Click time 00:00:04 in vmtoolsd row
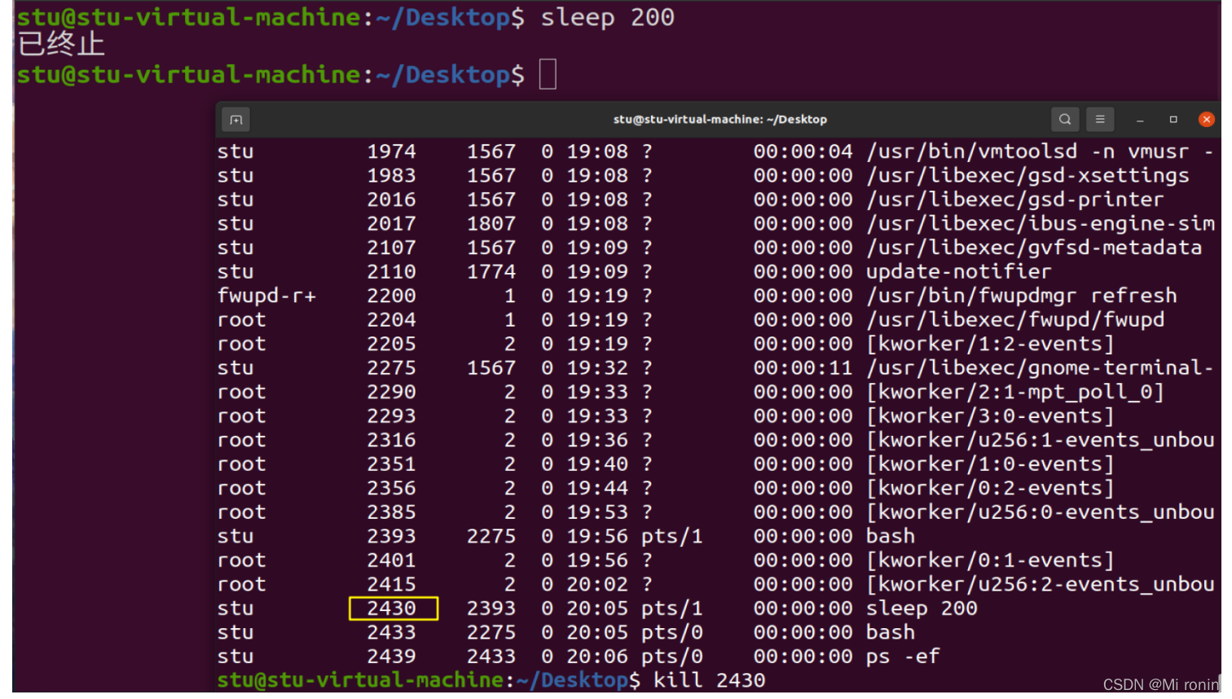Viewport: 1232px width, 699px height. click(x=803, y=152)
